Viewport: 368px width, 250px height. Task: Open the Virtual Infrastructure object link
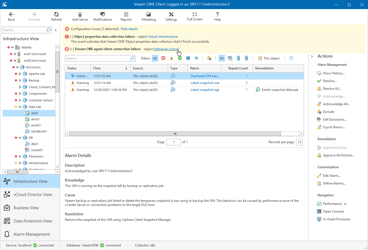pyautogui.click(x=163, y=37)
